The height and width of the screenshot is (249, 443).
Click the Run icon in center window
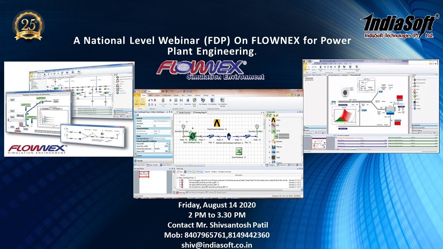coord(170,102)
